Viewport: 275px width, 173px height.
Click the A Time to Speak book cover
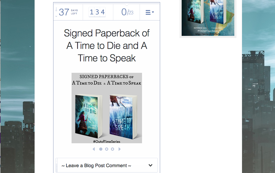pos(123,117)
